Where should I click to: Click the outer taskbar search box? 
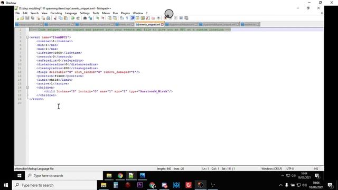click(54, 185)
